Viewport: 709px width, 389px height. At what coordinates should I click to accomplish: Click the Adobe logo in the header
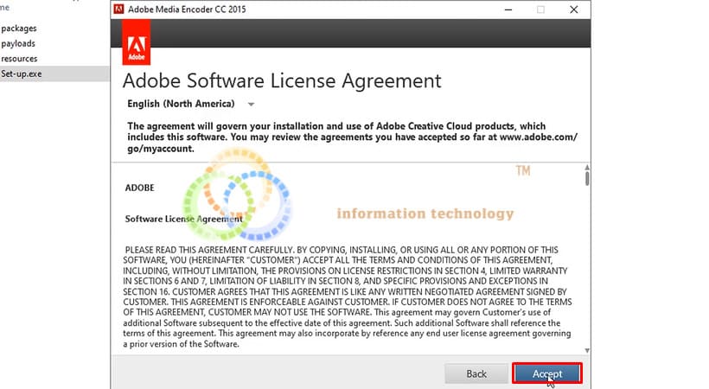pos(136,43)
